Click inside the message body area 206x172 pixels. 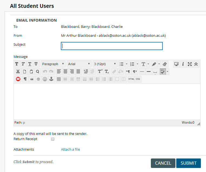(107, 102)
